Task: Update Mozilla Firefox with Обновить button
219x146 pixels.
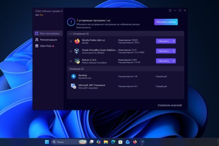Action: [x=164, y=41]
